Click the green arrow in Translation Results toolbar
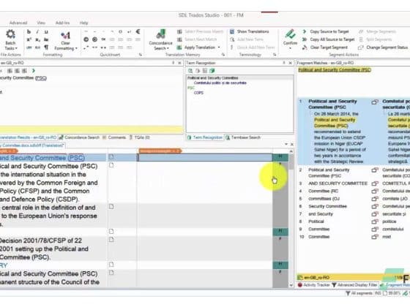The height and width of the screenshot is (307, 410). tap(33, 70)
